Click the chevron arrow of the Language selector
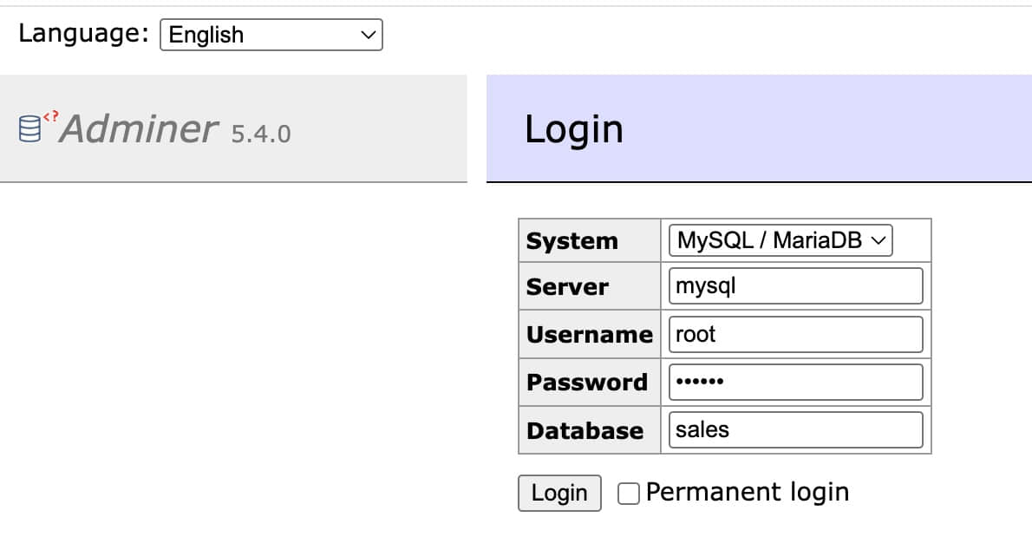The width and height of the screenshot is (1032, 550). tap(369, 36)
